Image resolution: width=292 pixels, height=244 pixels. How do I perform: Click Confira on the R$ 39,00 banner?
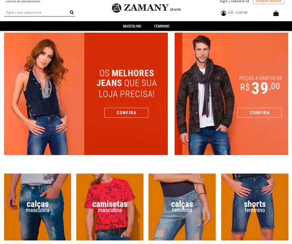tap(260, 112)
